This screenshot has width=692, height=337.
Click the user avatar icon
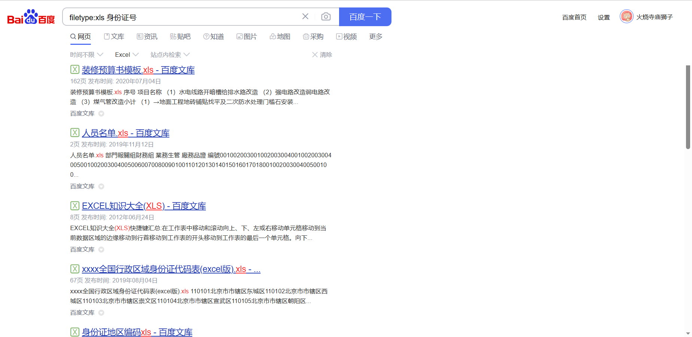pos(627,16)
